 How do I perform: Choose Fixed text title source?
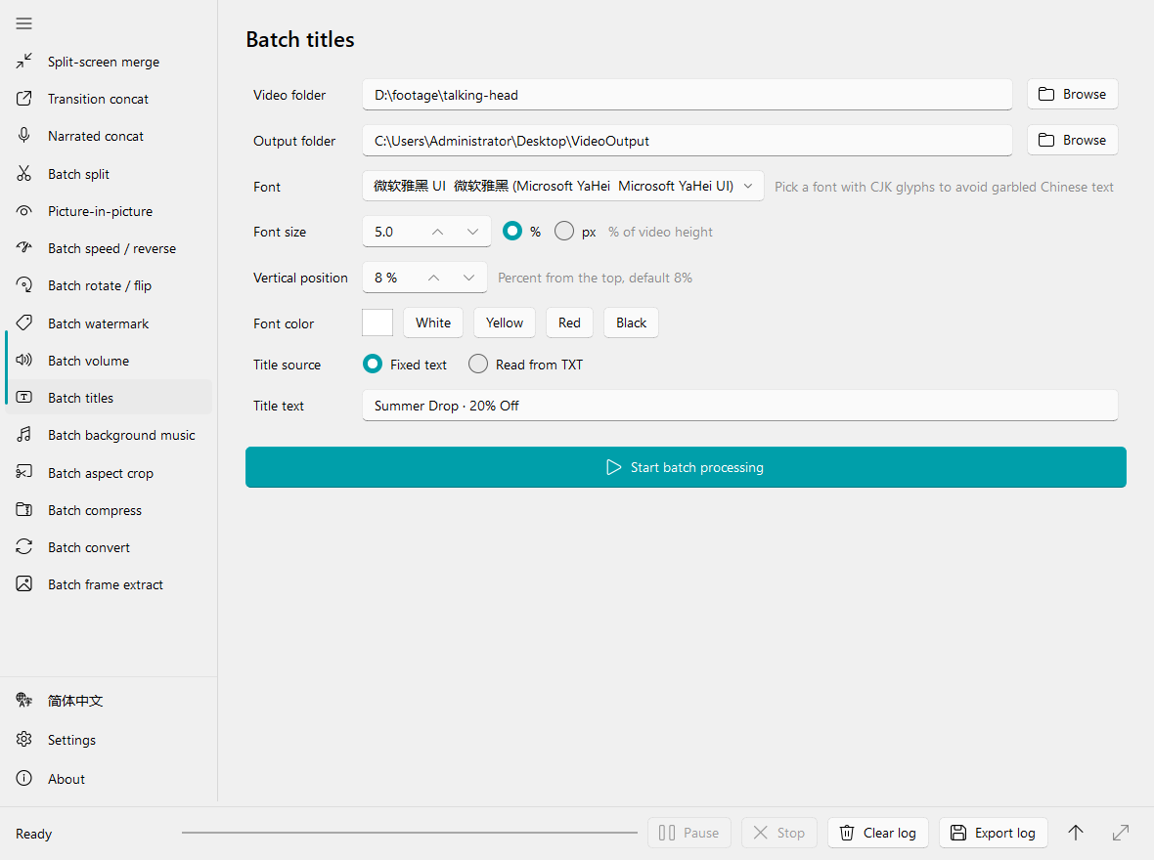[x=373, y=365]
